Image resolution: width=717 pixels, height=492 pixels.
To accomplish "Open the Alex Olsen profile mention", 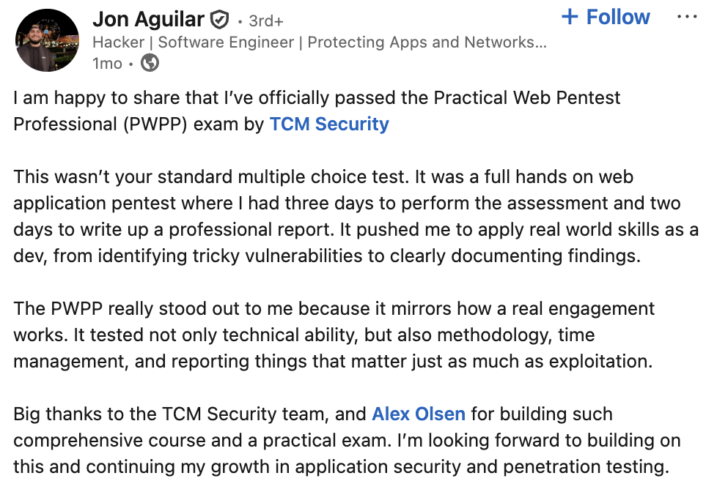I will pyautogui.click(x=419, y=414).
